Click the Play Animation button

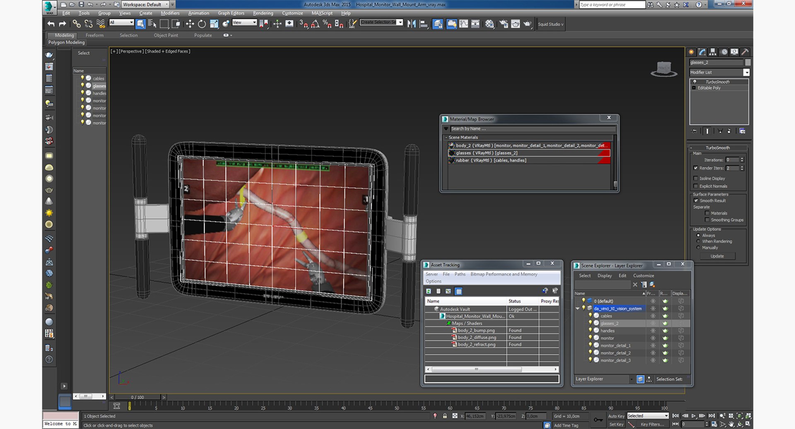[694, 416]
